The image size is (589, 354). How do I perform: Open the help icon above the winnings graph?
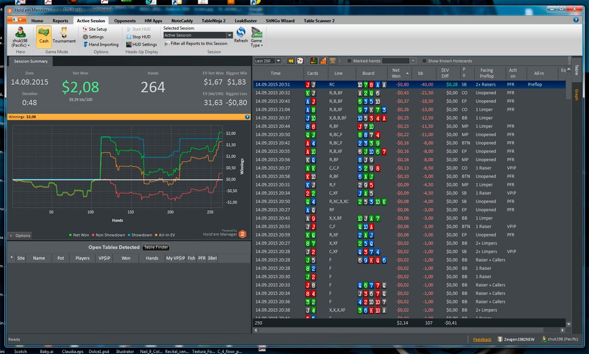(x=247, y=117)
